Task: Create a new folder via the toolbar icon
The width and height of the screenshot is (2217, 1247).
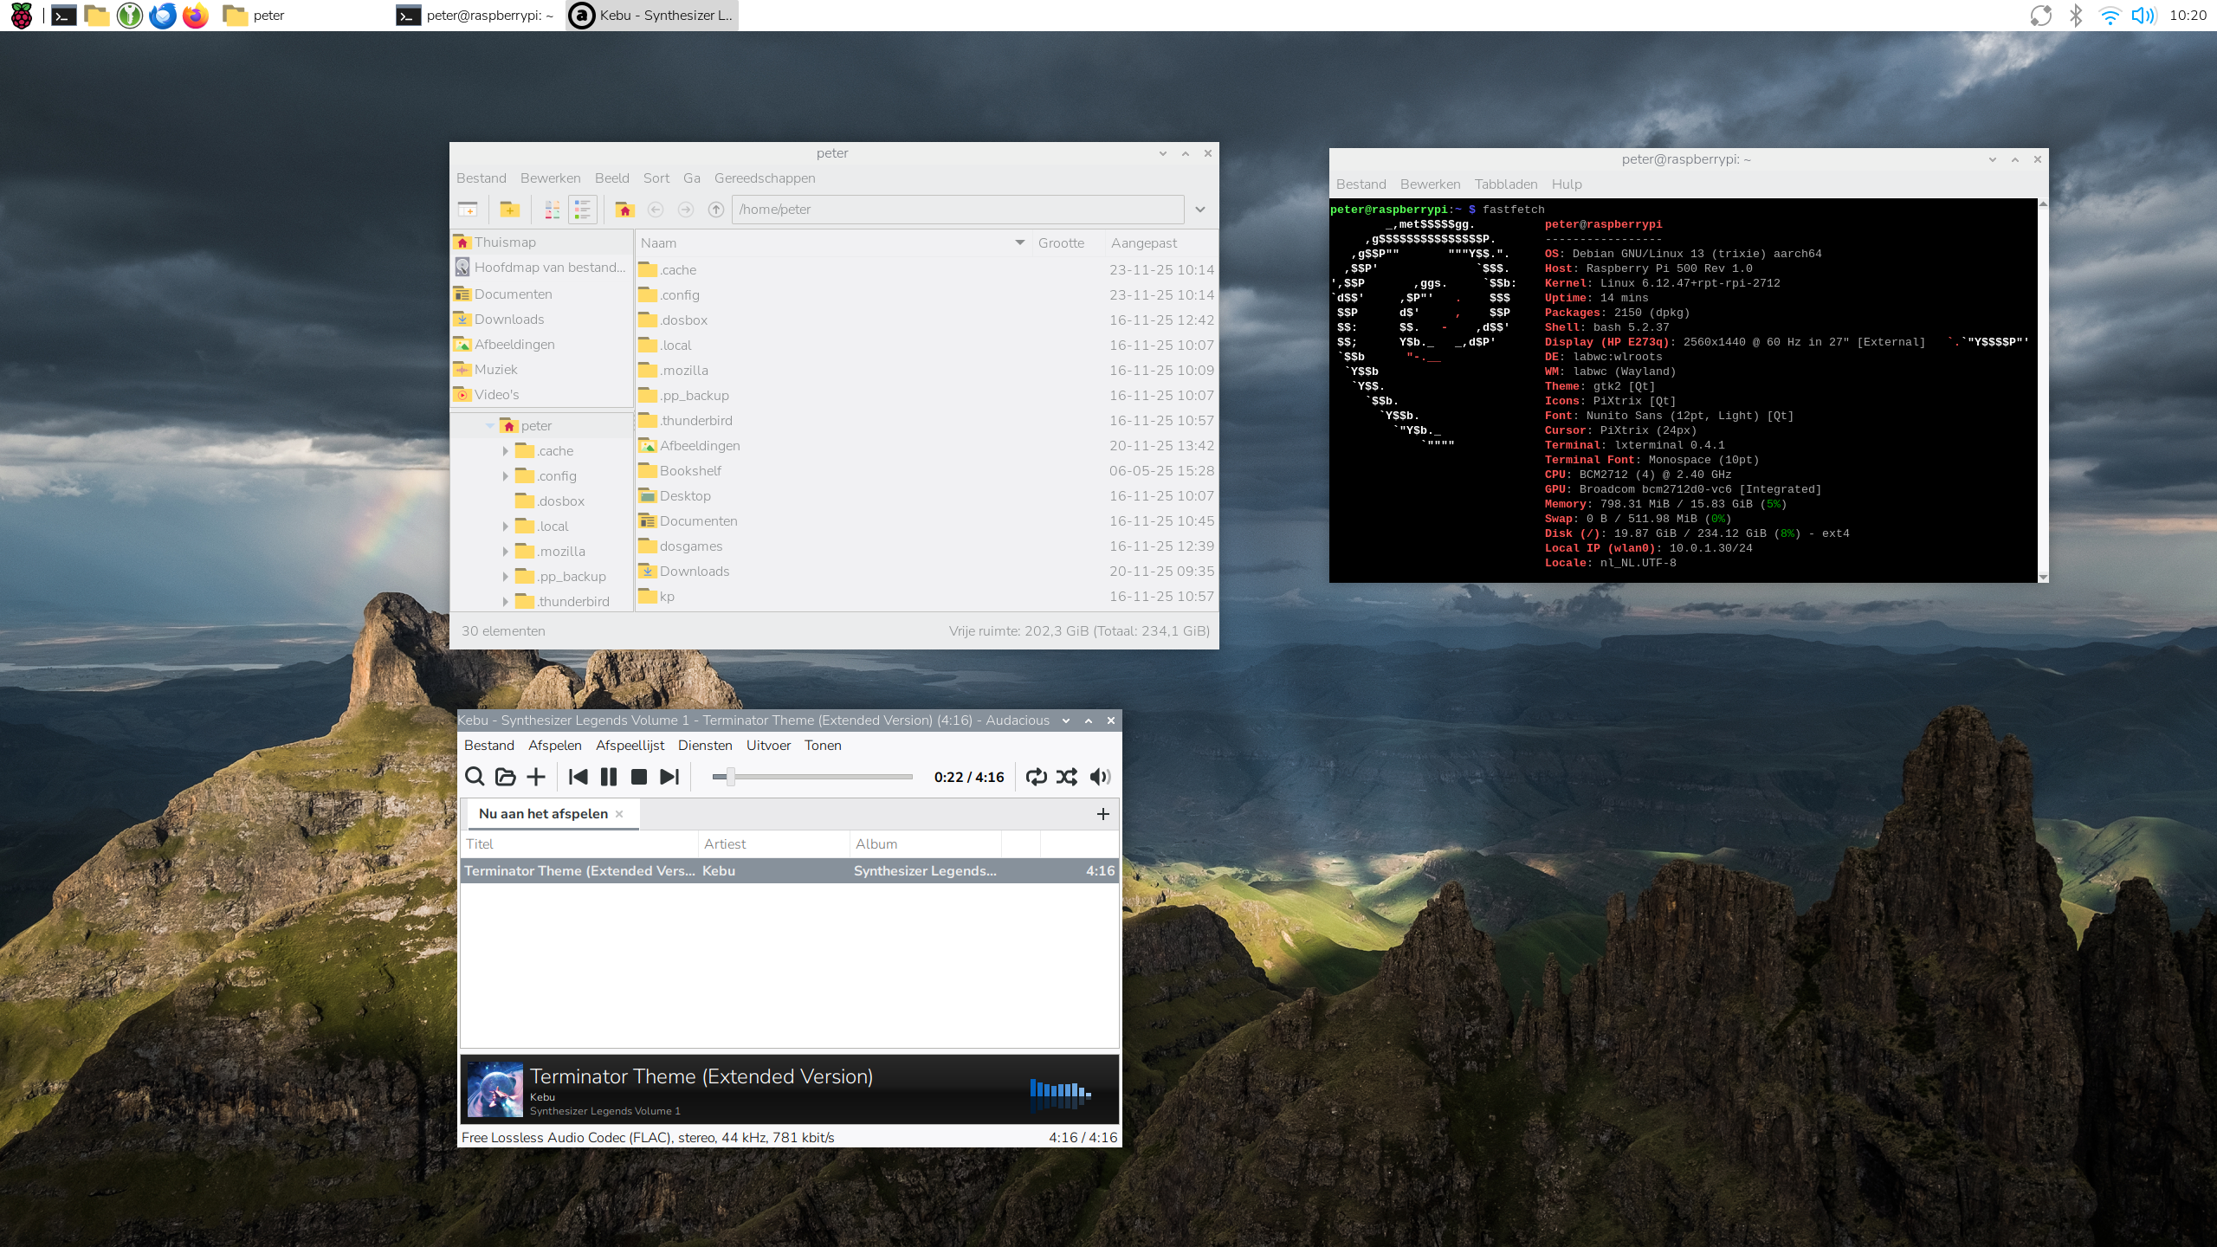Action: click(510, 210)
